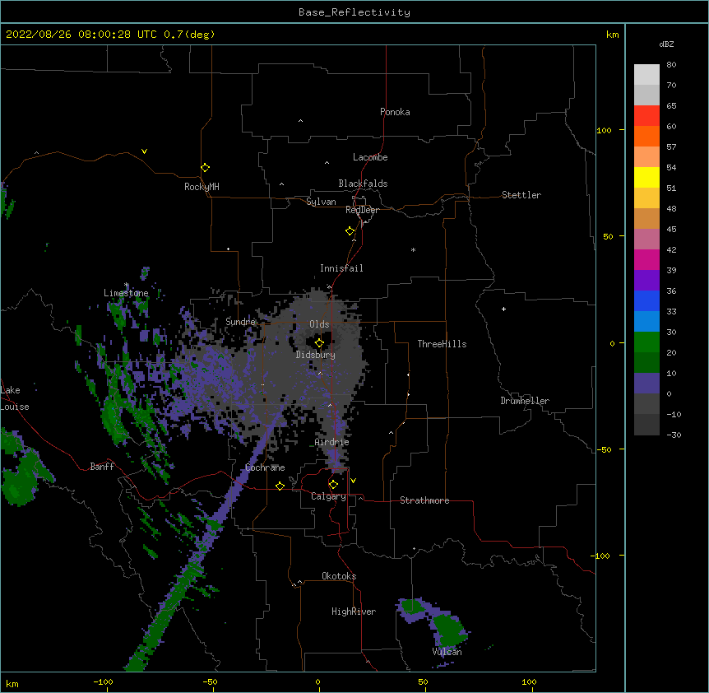
Task: Click the yellow marker below Cochrane label
Action: click(280, 486)
